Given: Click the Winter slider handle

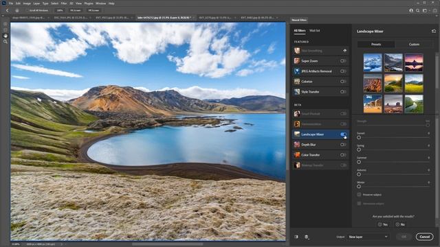Looking at the screenshot, I should [359, 187].
